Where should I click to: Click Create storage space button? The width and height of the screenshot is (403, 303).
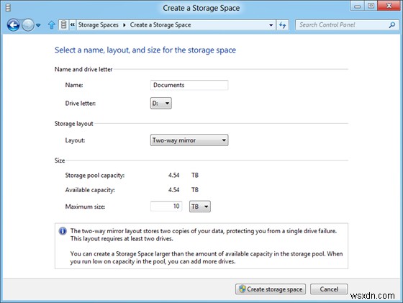pos(271,289)
